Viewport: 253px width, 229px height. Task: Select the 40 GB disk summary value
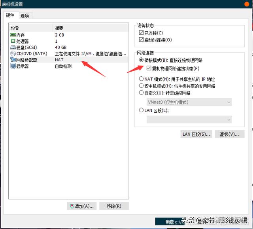point(60,47)
